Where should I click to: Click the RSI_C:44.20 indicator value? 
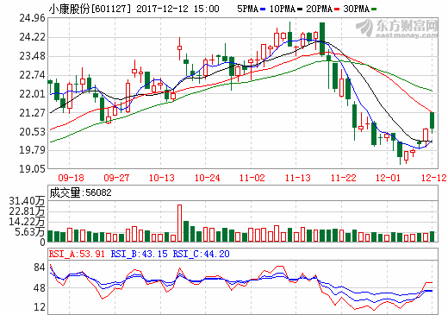click(x=201, y=254)
